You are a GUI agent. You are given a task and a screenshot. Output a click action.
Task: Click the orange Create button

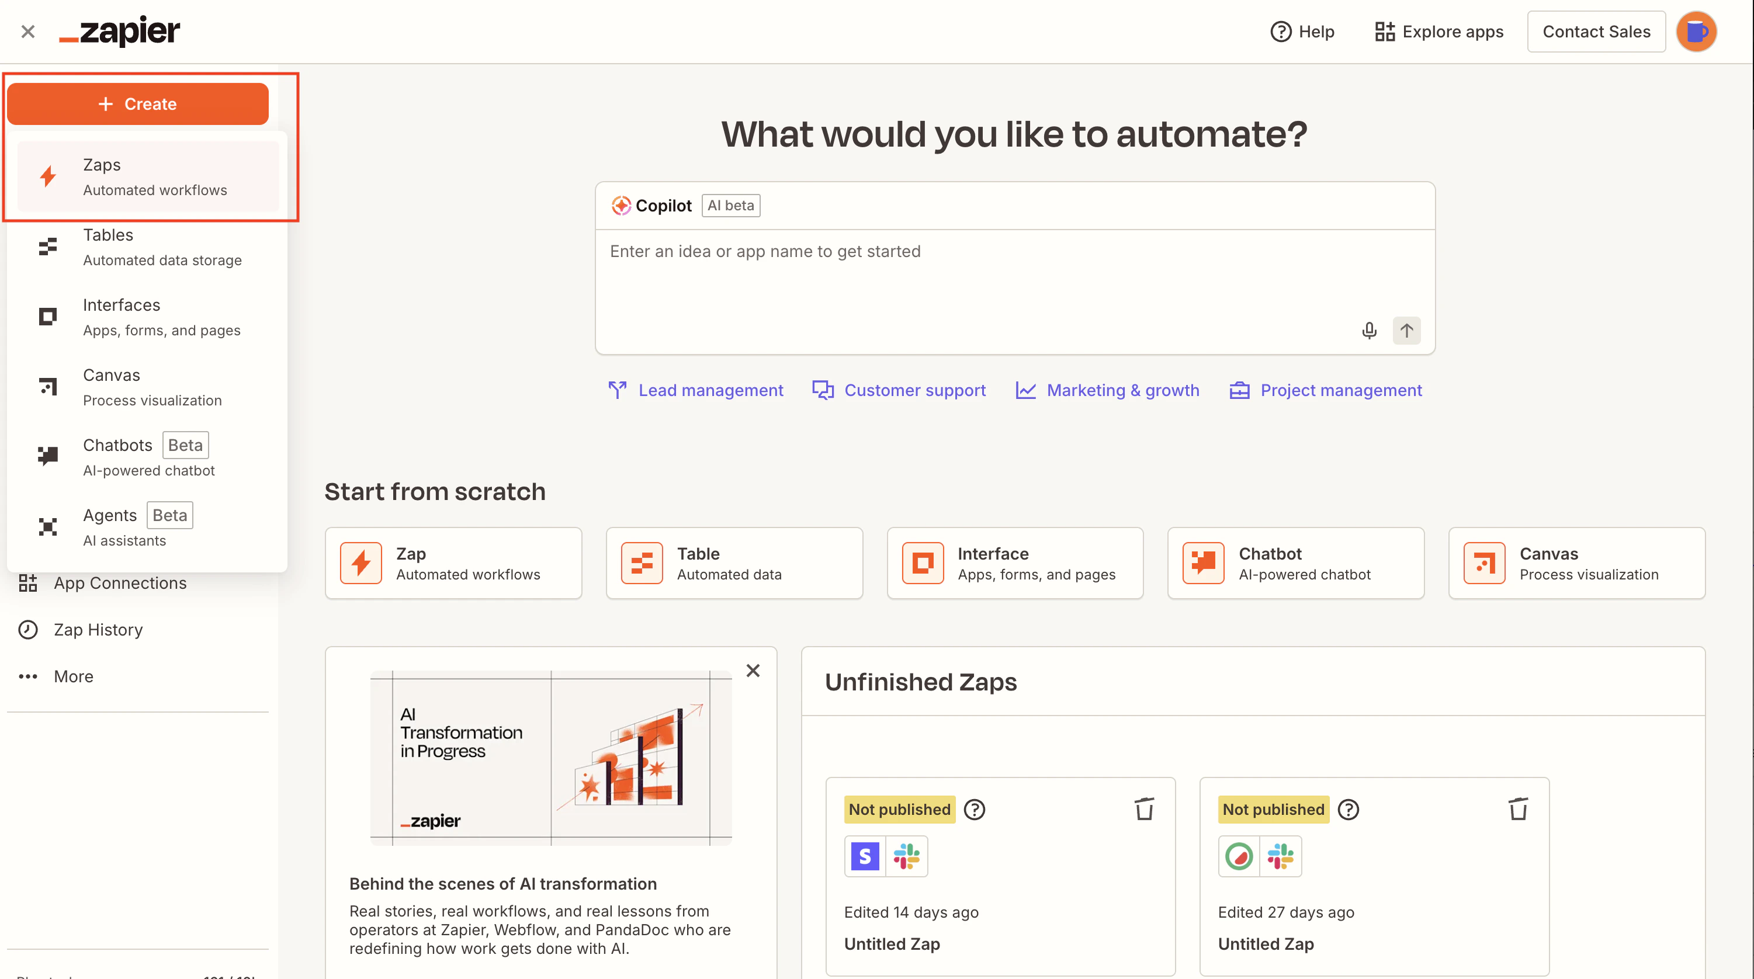click(137, 103)
